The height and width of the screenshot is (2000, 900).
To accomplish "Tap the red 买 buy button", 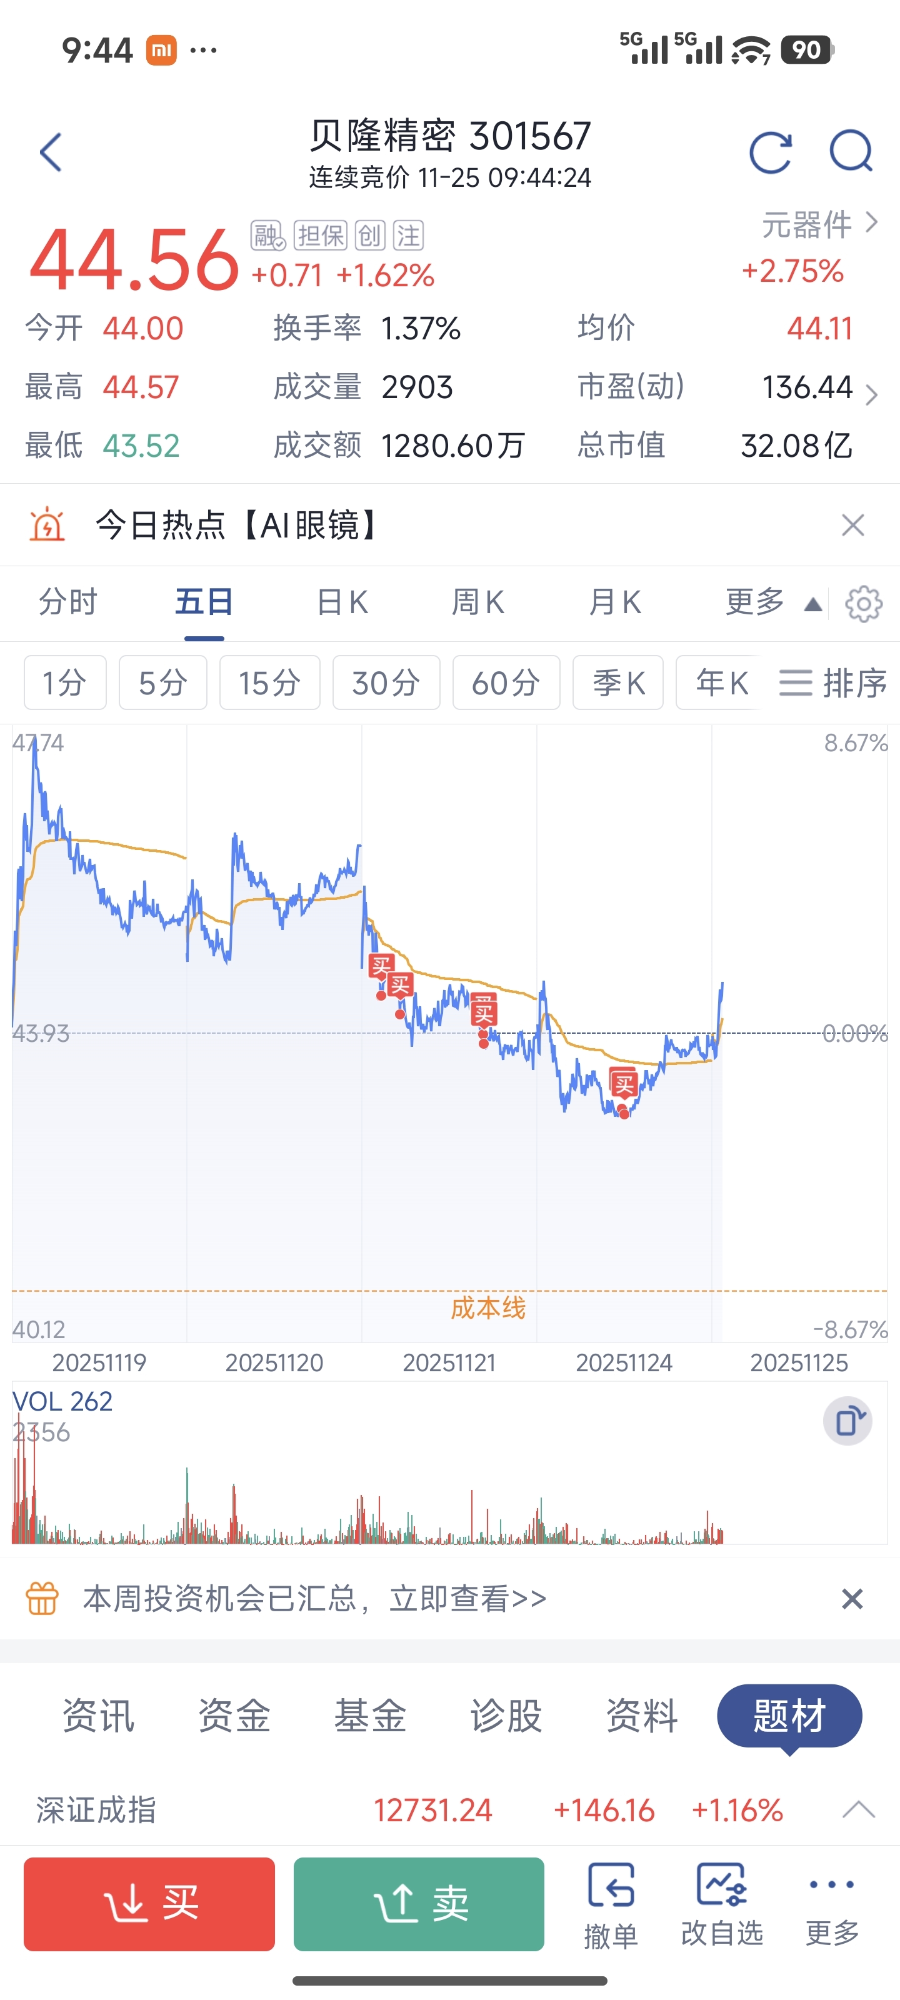I will [x=149, y=1904].
